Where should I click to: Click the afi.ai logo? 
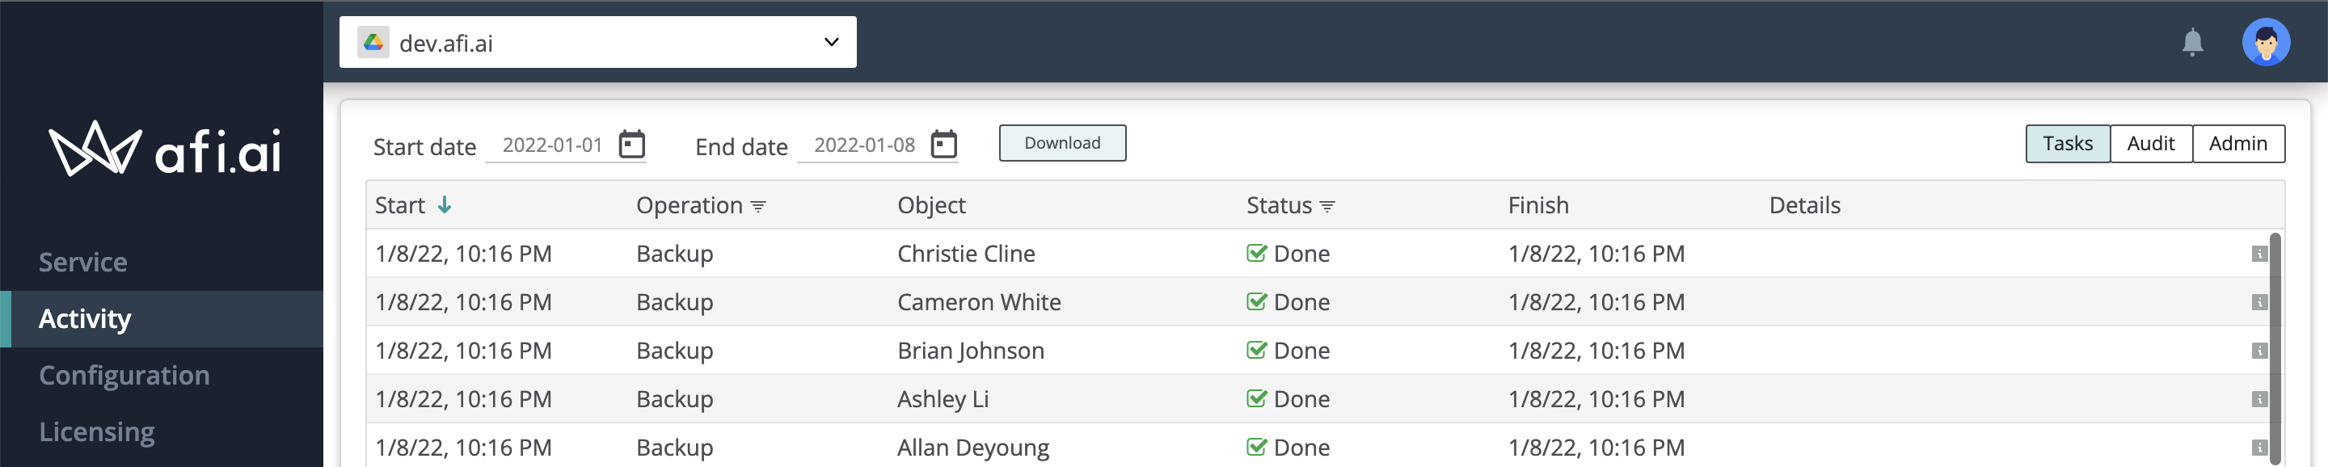pos(164,149)
